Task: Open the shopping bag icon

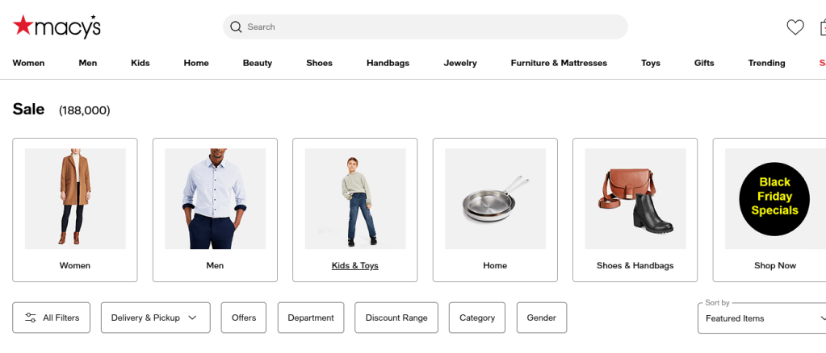Action: click(x=823, y=27)
